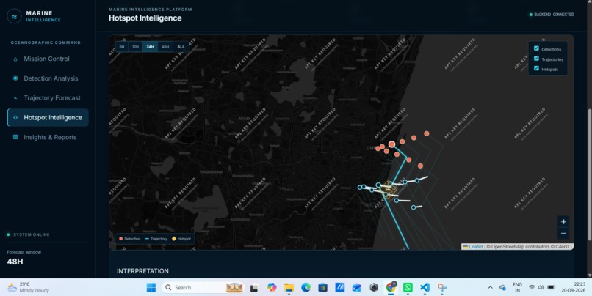Click the 48H forecast window value
Screen dimensions: 592x296
15,262
